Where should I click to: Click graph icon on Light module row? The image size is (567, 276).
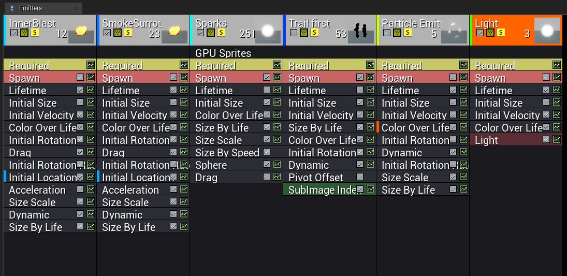[557, 139]
